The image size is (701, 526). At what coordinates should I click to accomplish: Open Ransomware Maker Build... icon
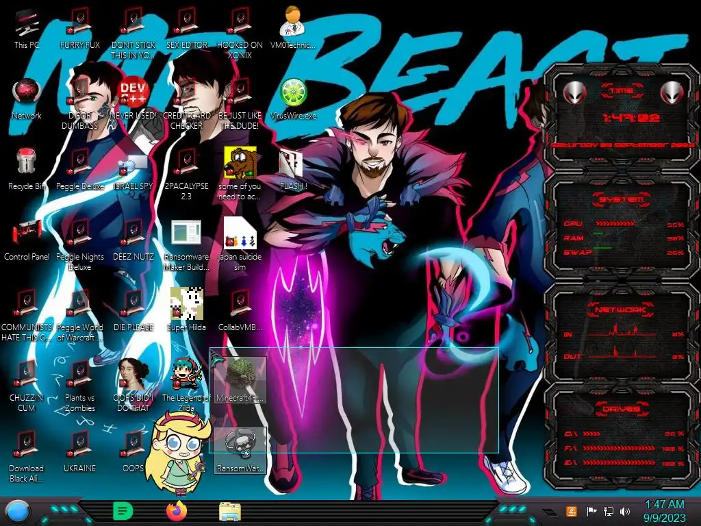pos(186,245)
